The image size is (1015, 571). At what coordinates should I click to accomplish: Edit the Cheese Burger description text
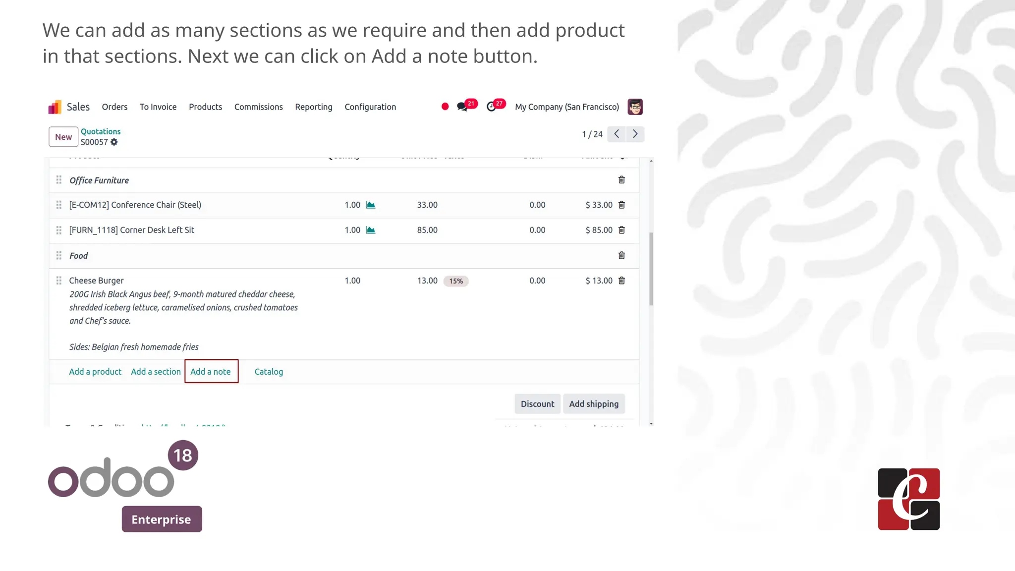pyautogui.click(x=183, y=321)
